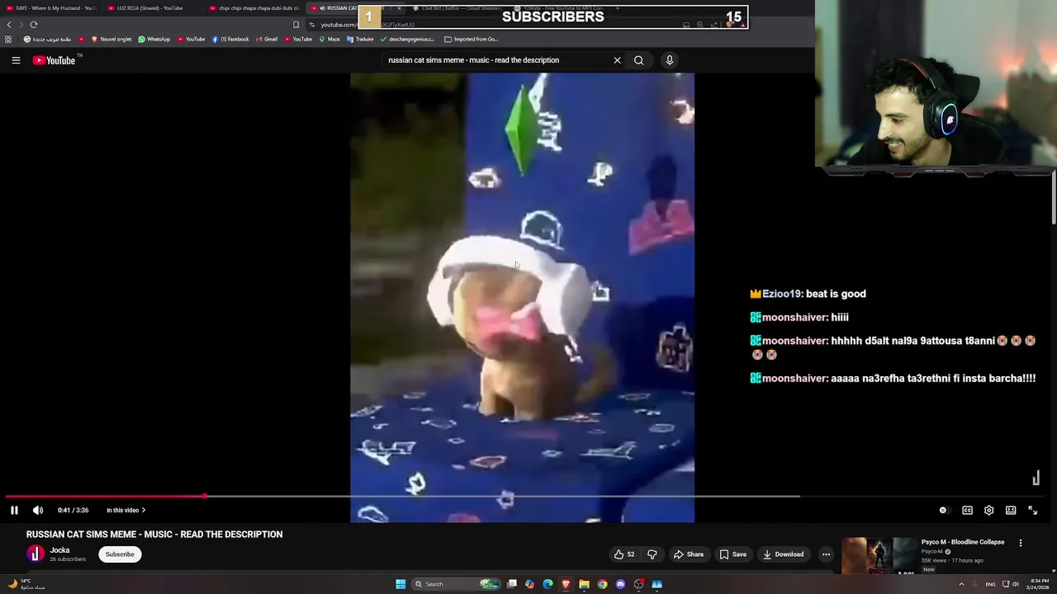
Task: Download the video with Download button
Action: [783, 554]
